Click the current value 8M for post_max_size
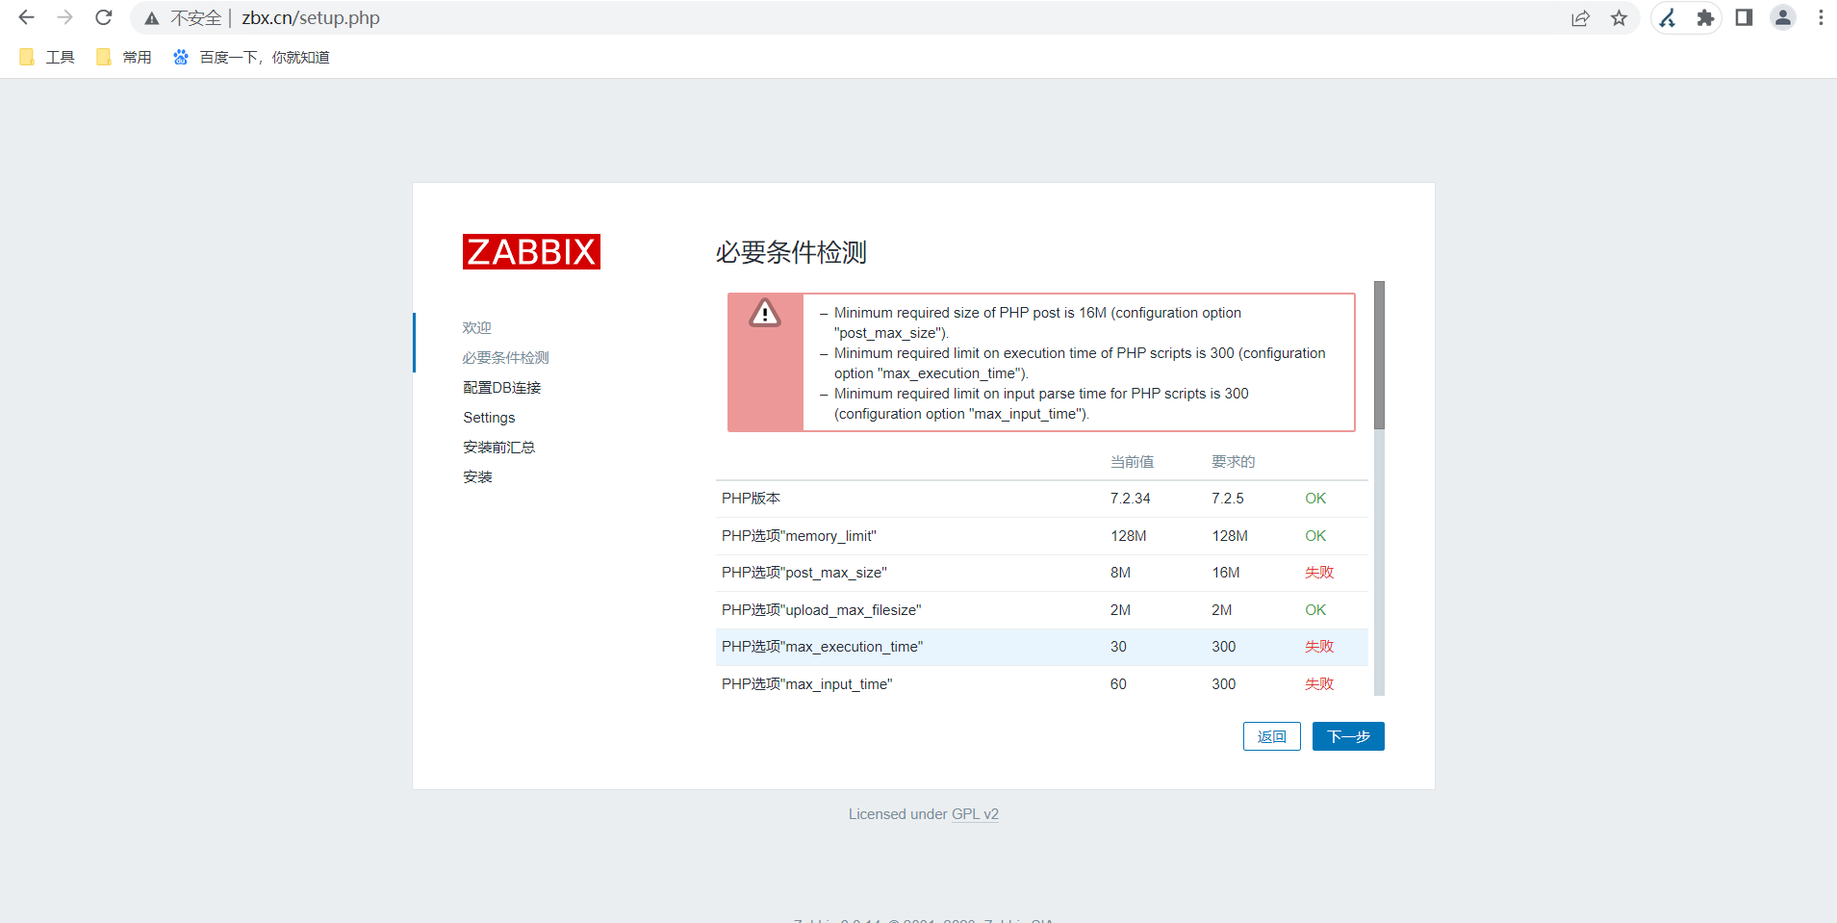The height and width of the screenshot is (923, 1837). [x=1121, y=573]
